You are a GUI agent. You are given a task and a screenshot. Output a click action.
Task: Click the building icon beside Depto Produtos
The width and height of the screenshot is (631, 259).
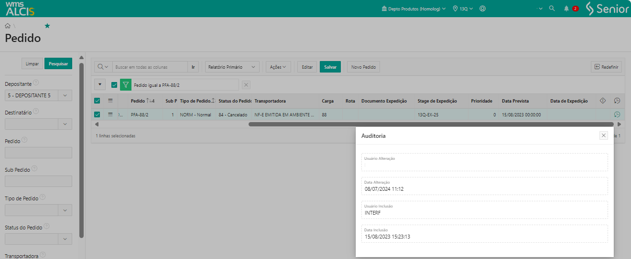click(x=384, y=9)
